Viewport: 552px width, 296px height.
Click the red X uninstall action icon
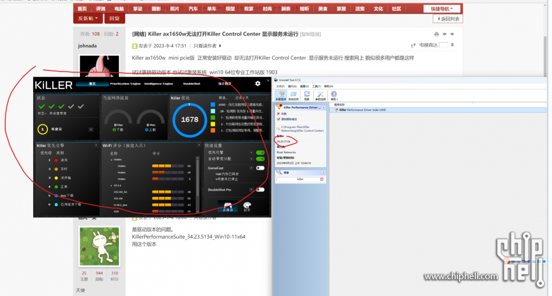tap(278, 114)
